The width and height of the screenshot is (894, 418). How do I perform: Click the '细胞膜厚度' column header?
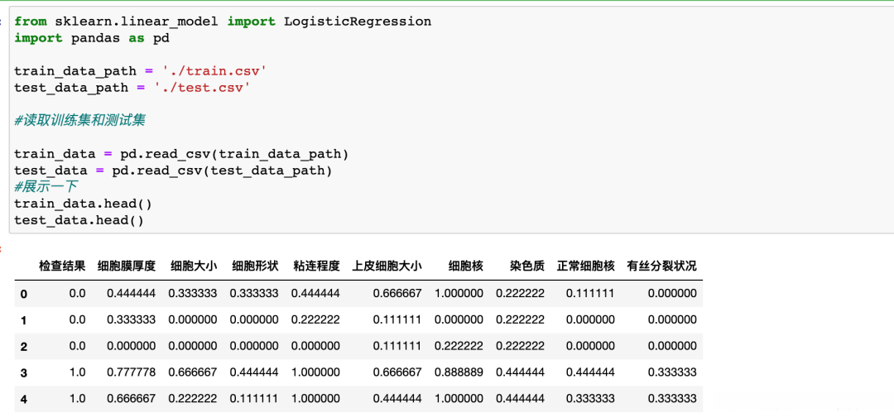pyautogui.click(x=127, y=266)
